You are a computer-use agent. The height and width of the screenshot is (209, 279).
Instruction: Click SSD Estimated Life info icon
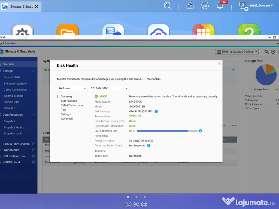tap(200, 131)
